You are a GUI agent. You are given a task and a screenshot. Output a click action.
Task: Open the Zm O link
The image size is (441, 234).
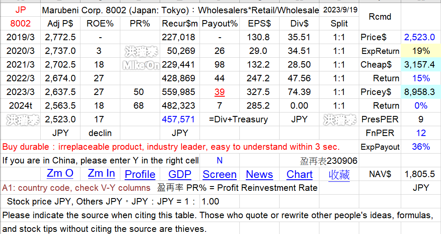60,174
